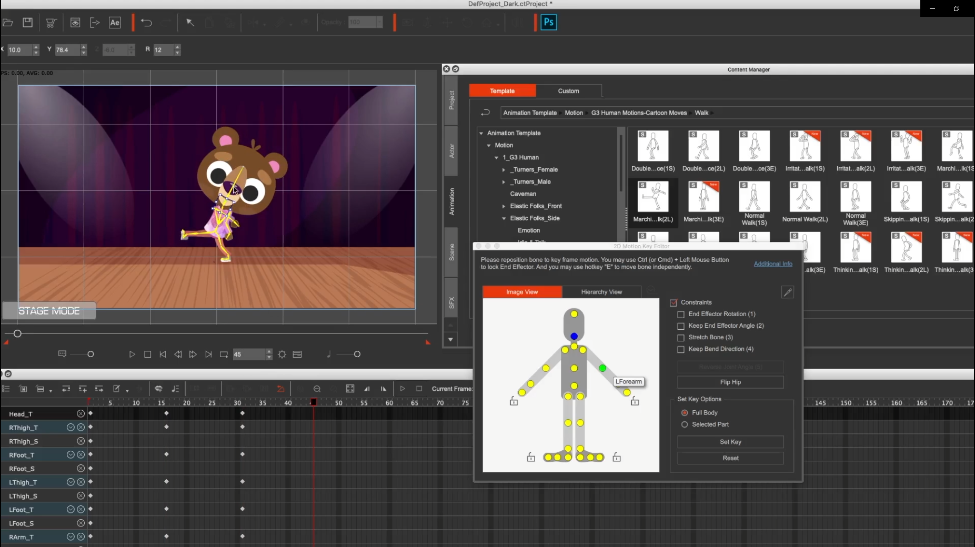Image resolution: width=975 pixels, height=547 pixels.
Task: Fit timeline to window icon
Action: [x=350, y=389]
